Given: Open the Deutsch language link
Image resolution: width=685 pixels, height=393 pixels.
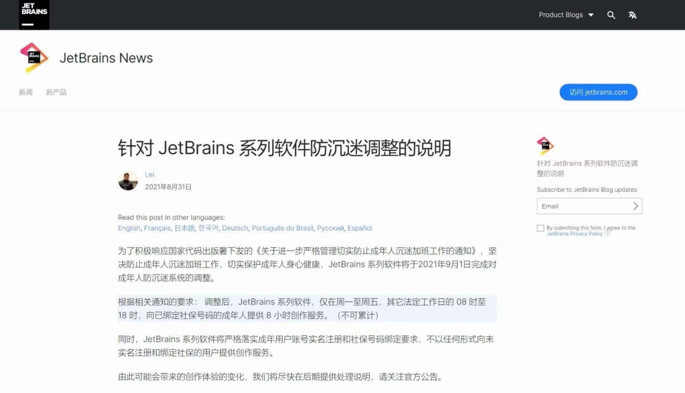Looking at the screenshot, I should click(x=235, y=228).
